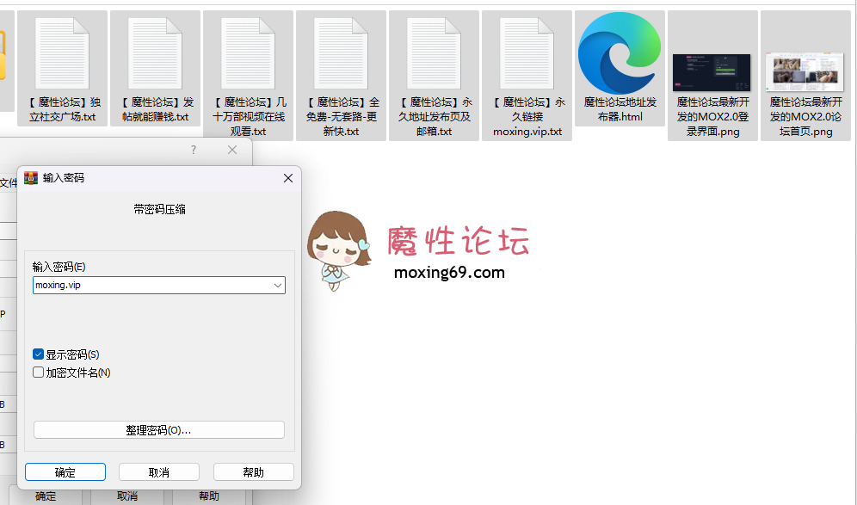Select the 永久链接 moxing.vip.txt file icon

[527, 53]
